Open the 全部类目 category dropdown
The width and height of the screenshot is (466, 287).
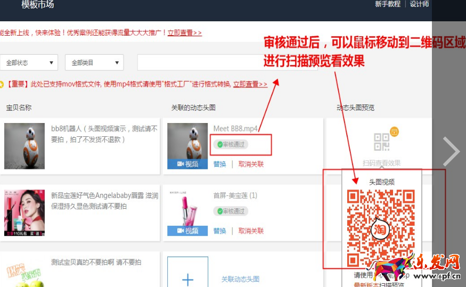(x=94, y=62)
